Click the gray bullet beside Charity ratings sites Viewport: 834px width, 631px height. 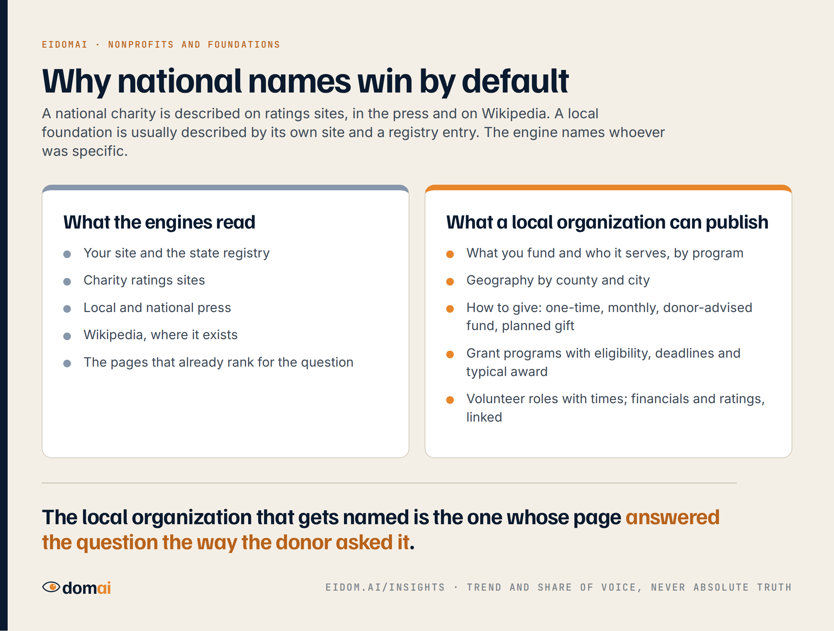(x=67, y=281)
